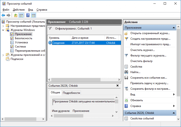
Task: Click the binoculars icon for Найти
Action: pyautogui.click(x=126, y=72)
